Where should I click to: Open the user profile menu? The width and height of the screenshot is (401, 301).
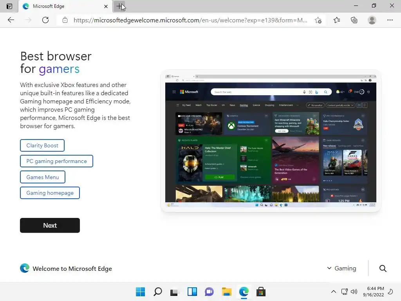[372, 20]
